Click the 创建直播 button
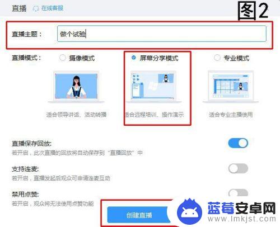 tap(139, 215)
